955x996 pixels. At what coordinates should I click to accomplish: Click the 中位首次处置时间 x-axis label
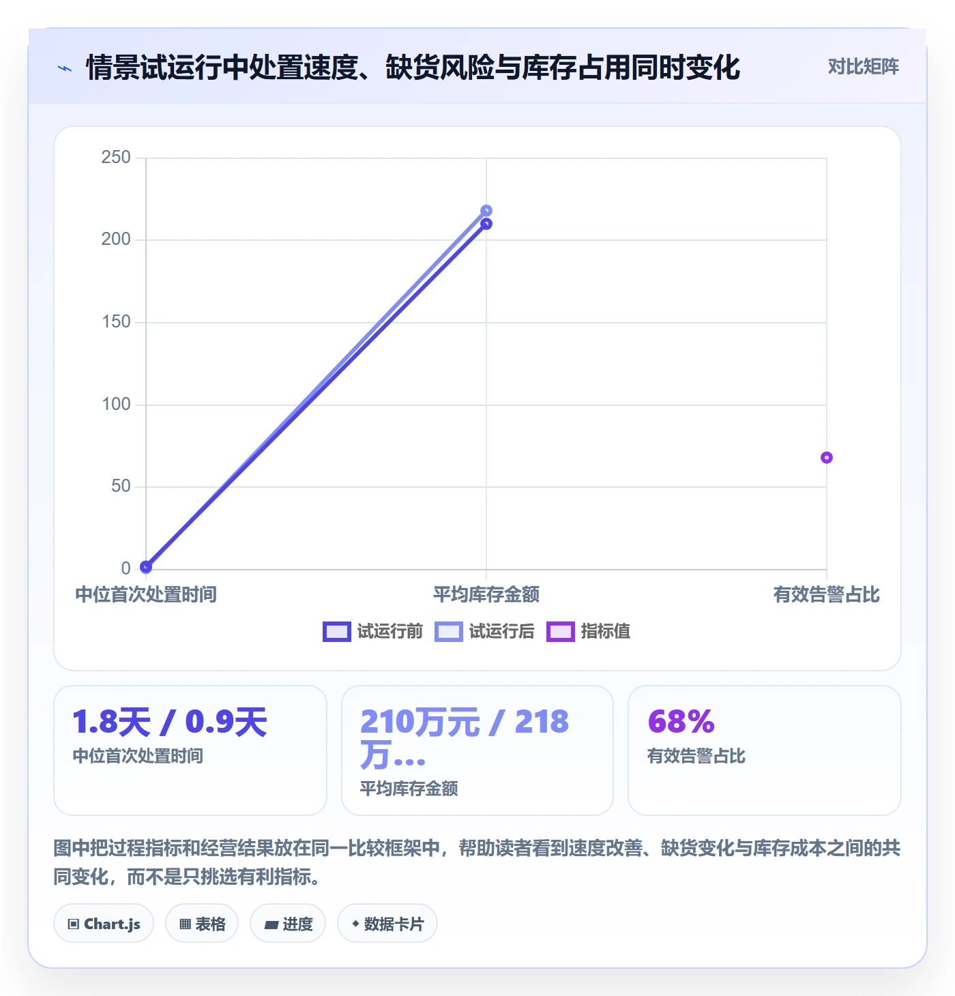click(146, 595)
